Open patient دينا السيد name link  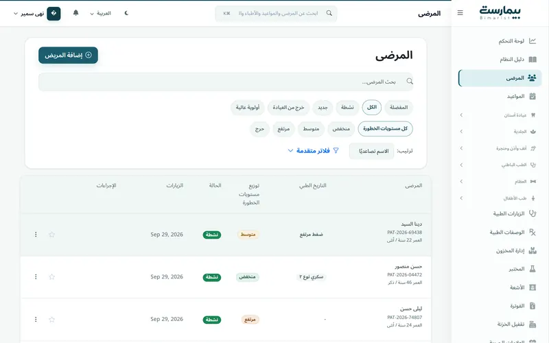pyautogui.click(x=411, y=224)
